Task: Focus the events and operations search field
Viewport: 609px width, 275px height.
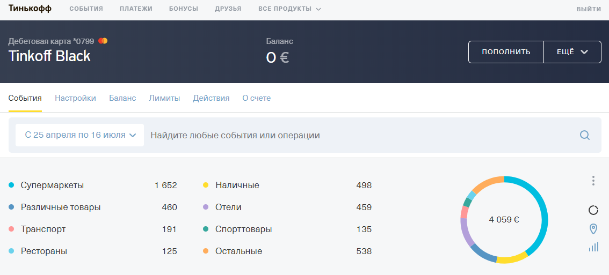Action: 361,136
